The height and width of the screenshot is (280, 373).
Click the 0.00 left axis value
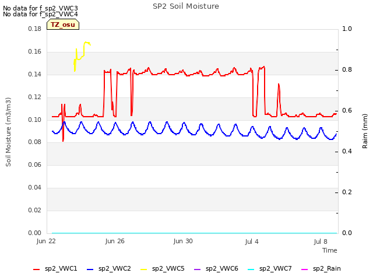tap(35, 233)
